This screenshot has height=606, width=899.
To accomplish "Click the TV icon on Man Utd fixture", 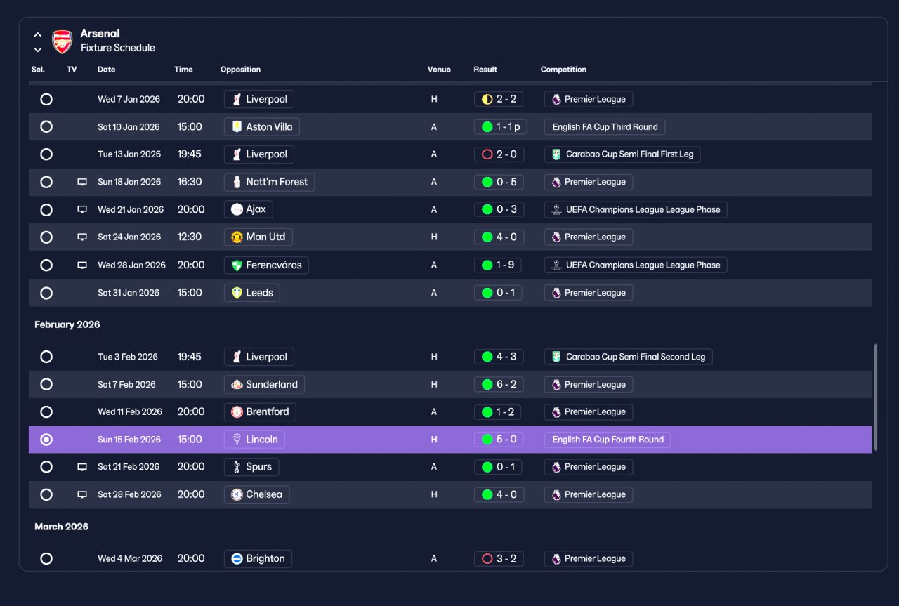I will click(x=82, y=237).
